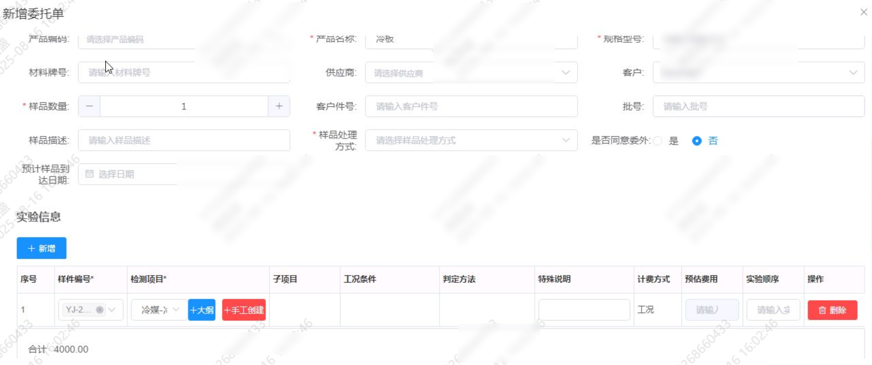Screen dimensions: 872x365
Task: Expand the 样品处理方式 dropdown
Action: click(471, 140)
